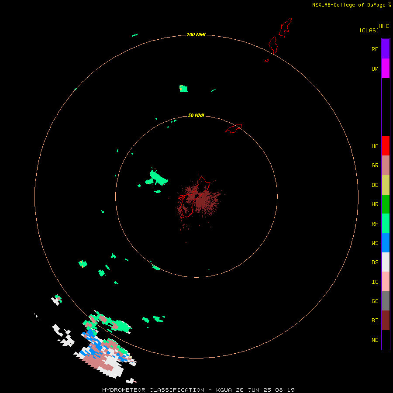Click the DS white legend swatch

[x=386, y=262]
